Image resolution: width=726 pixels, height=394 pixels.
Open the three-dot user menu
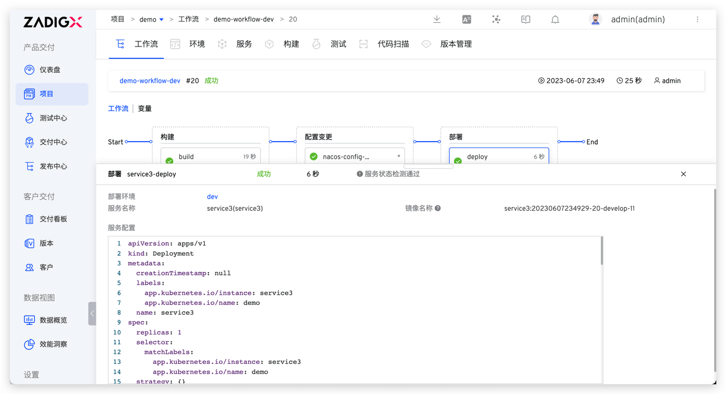tap(697, 19)
